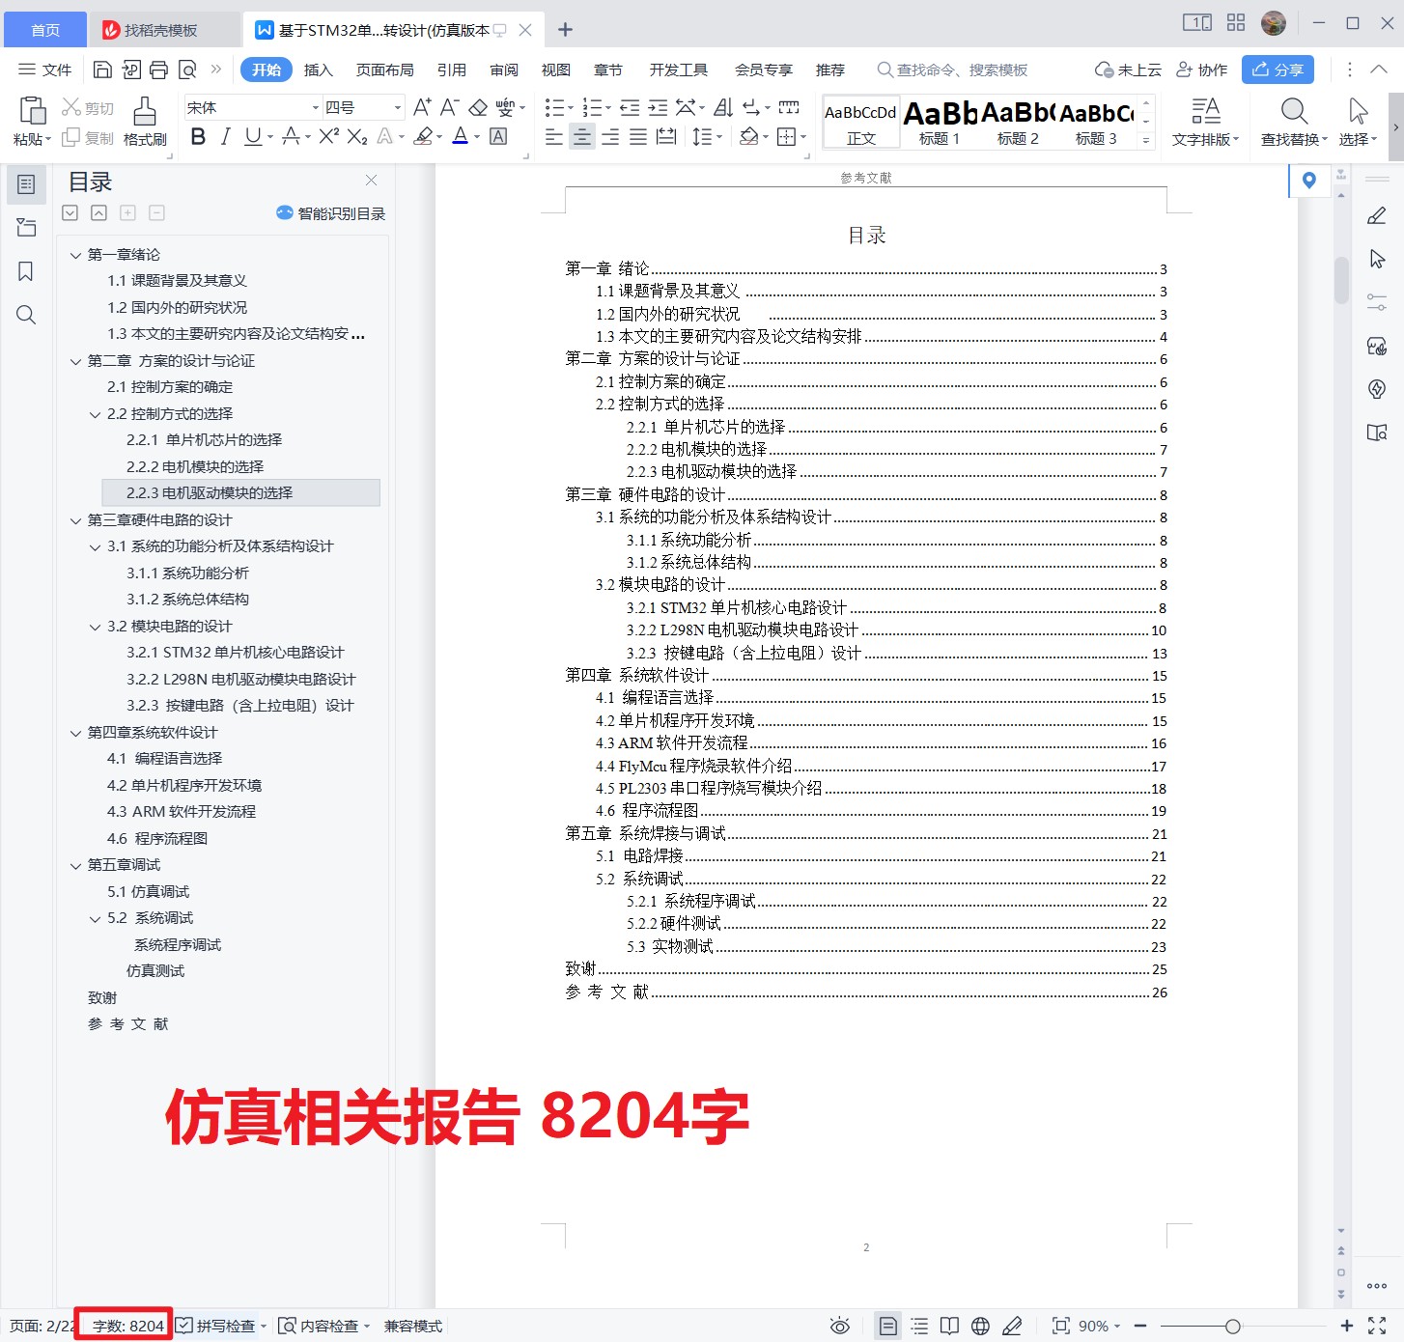This screenshot has height=1342, width=1404.
Task: Open the bookmarks panel in the left sidebar
Action: tap(26, 271)
